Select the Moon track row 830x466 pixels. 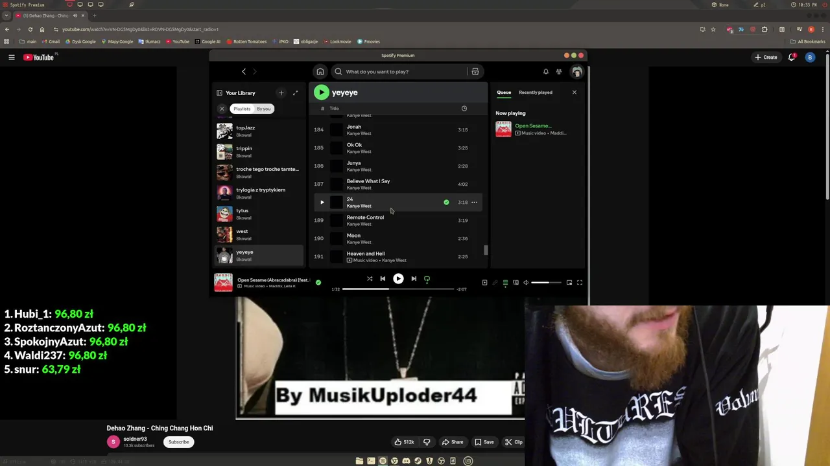click(x=397, y=239)
